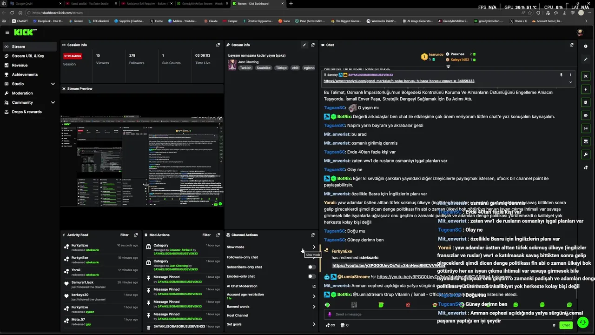Edit stream info with the pencil icon

304,45
